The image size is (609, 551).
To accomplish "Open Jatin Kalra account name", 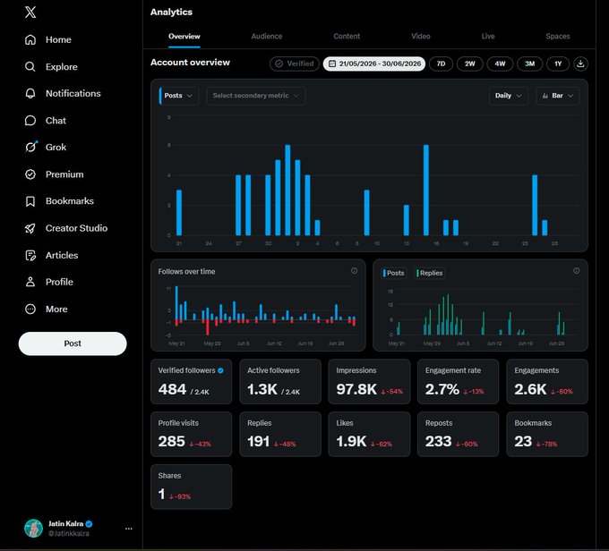I will point(65,524).
